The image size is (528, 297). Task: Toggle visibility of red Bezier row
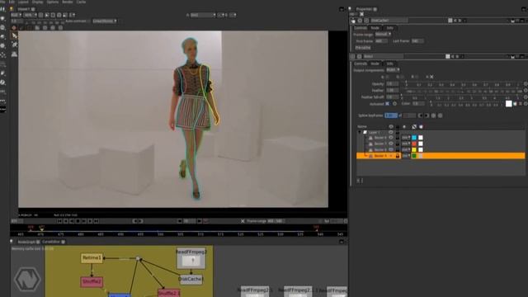[x=391, y=144]
